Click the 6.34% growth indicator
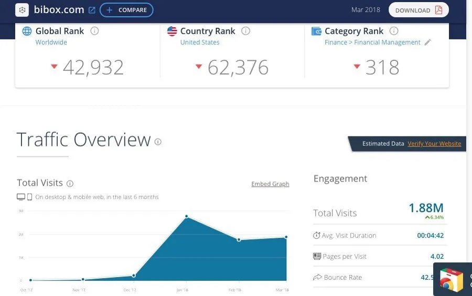The width and height of the screenshot is (472, 296). (434, 217)
